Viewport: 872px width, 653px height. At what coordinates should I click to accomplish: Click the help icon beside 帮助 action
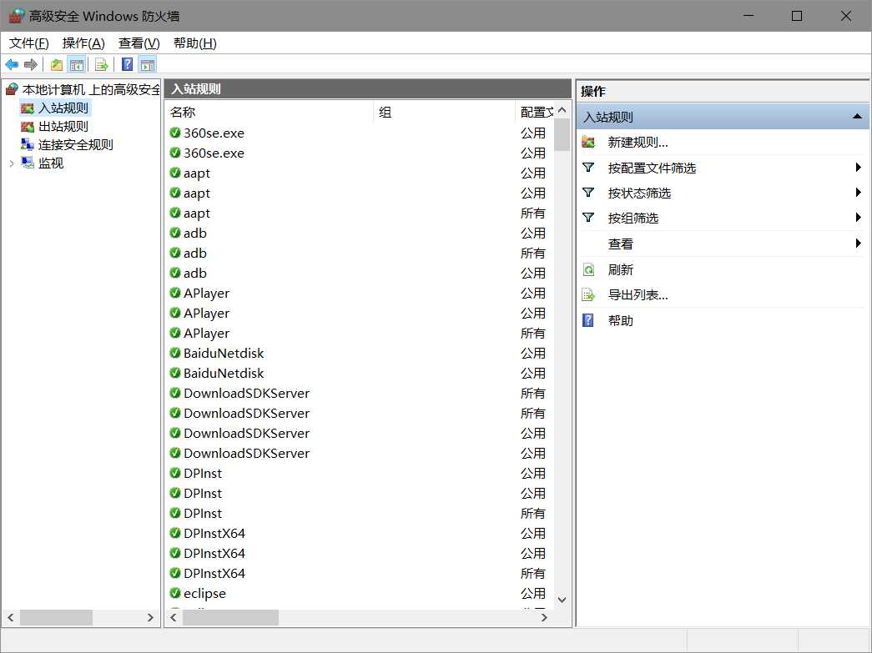pos(587,320)
